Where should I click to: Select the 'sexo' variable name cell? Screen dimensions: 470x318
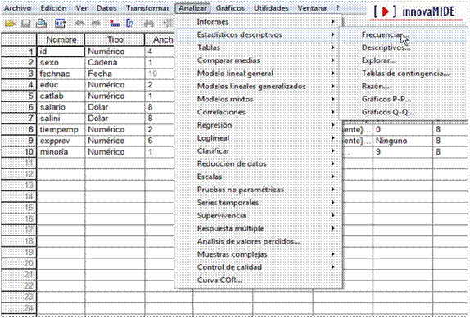(x=61, y=62)
